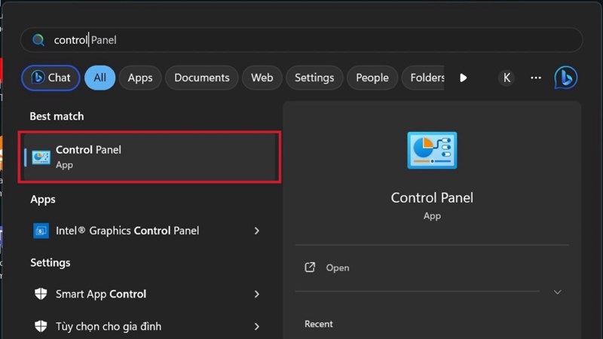Open the three-dot more options menu
603x339 pixels.
pyautogui.click(x=536, y=78)
